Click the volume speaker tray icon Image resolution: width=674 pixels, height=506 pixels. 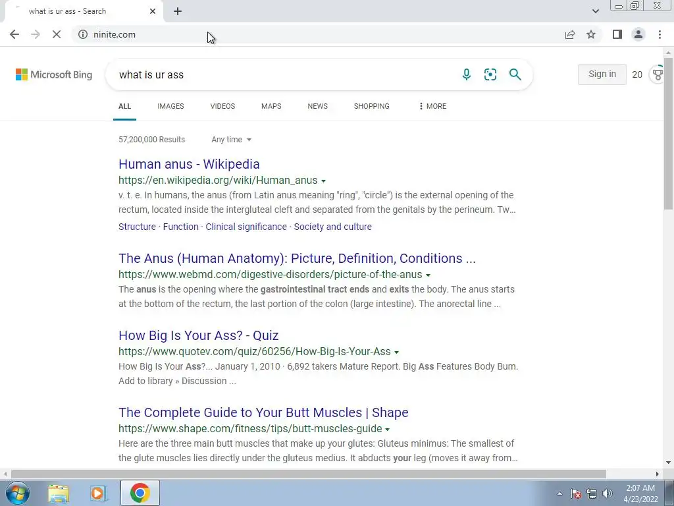pyautogui.click(x=608, y=493)
